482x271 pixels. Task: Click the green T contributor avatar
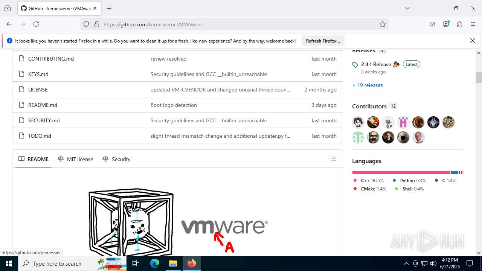pyautogui.click(x=358, y=137)
